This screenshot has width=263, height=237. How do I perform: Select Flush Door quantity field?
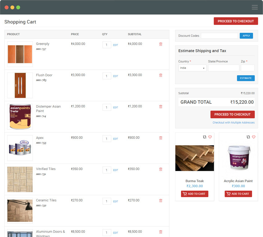point(107,76)
